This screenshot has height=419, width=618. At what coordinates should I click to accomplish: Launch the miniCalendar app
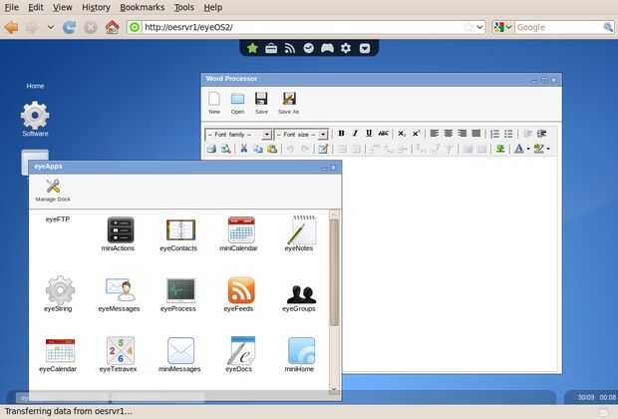[240, 233]
